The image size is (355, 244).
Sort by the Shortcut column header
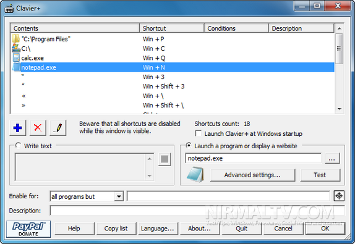tap(172, 28)
